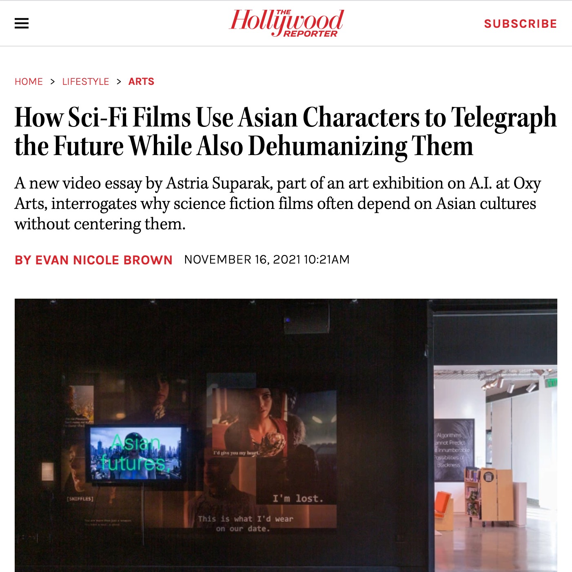Open author Evan Nicole Brown's page
The width and height of the screenshot is (572, 572).
(x=93, y=260)
